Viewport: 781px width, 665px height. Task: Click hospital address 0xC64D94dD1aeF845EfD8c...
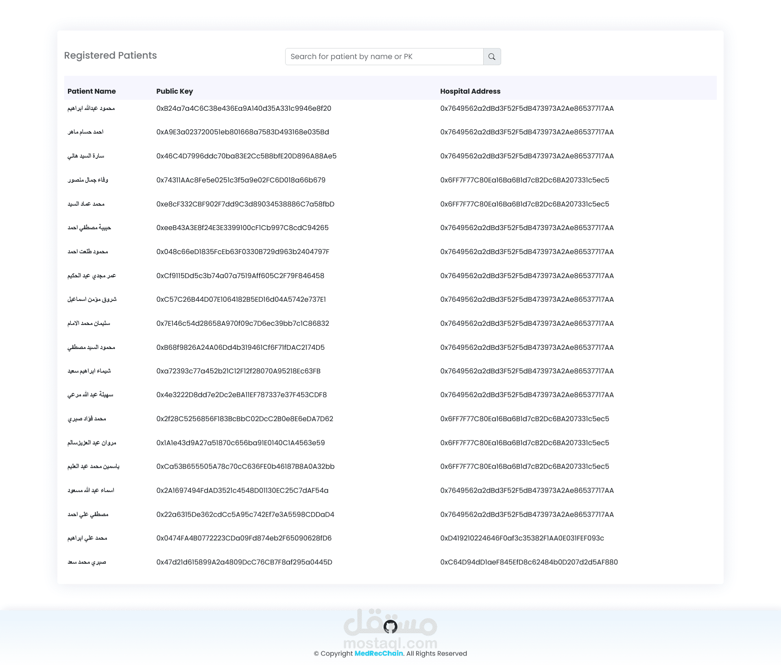529,562
